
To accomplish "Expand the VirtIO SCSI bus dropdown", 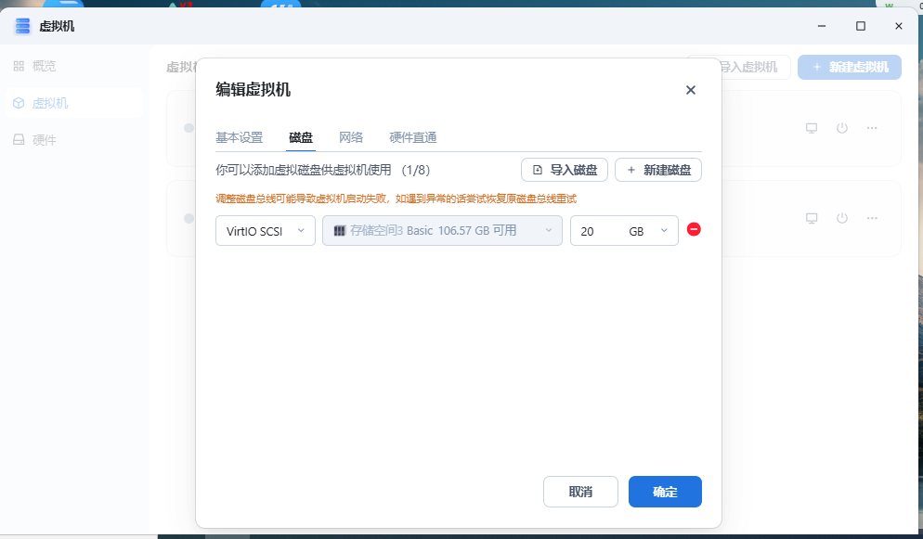I will point(265,231).
